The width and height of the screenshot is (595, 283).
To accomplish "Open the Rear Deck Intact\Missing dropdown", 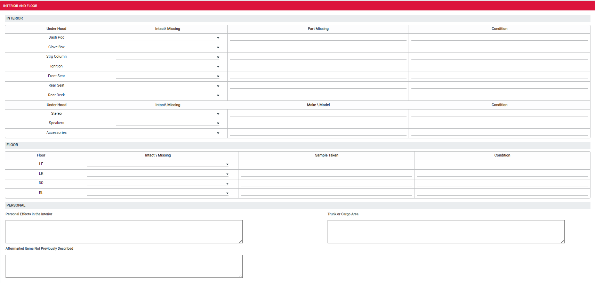I will point(168,95).
